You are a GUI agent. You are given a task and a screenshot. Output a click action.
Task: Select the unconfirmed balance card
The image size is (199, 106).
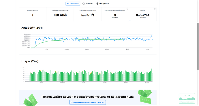pos(115,14)
